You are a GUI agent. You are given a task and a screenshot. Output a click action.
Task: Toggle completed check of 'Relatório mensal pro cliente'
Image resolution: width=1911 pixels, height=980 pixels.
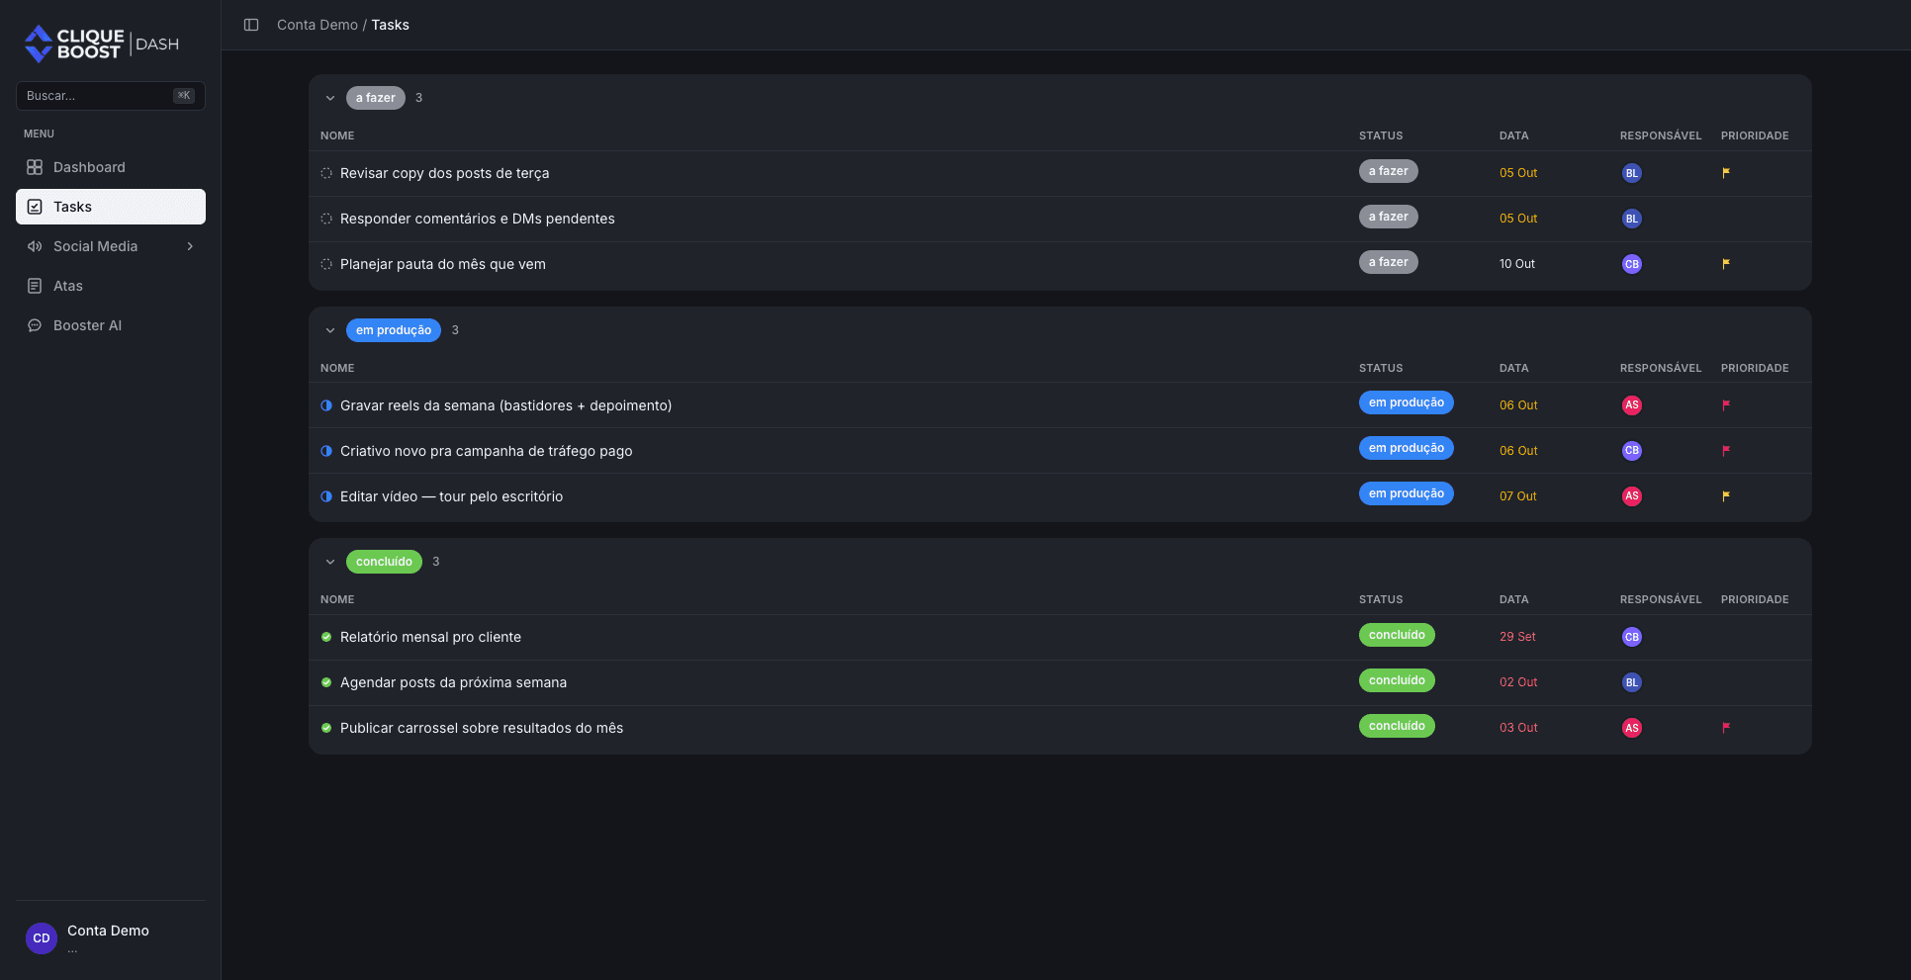pyautogui.click(x=326, y=637)
